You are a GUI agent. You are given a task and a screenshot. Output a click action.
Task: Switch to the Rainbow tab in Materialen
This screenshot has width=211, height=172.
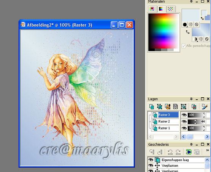(161, 9)
